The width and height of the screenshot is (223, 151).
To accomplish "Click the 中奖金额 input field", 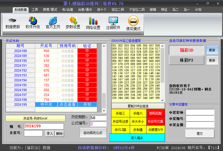I will [200, 125].
